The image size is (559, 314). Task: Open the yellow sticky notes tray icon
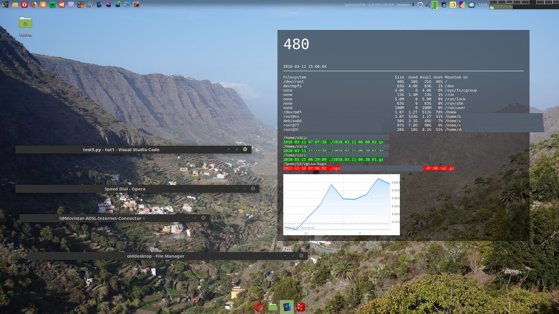click(453, 5)
